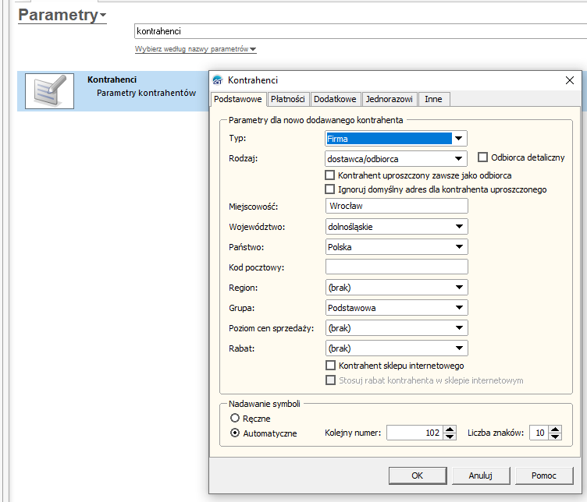Click the Kontrahenci parameters notepad icon
The width and height of the screenshot is (587, 502).
[49, 91]
